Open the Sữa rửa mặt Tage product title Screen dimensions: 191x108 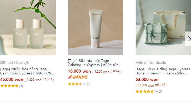95,63
